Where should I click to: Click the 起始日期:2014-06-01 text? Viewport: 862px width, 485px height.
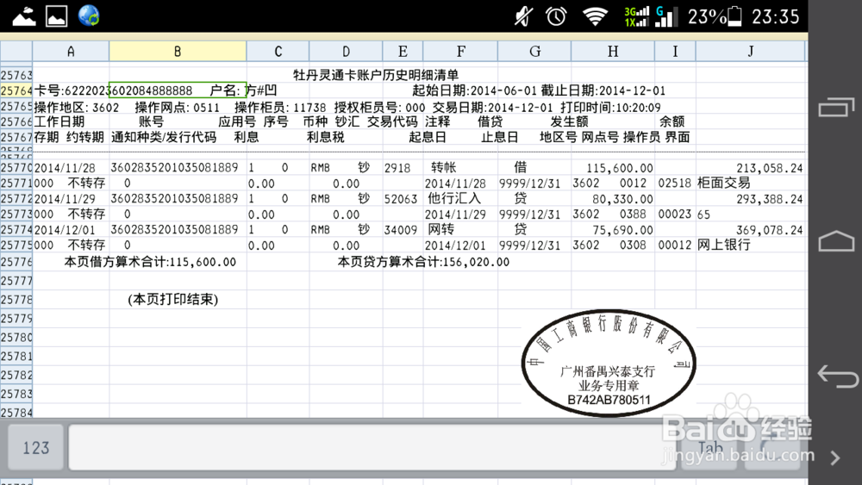click(473, 90)
